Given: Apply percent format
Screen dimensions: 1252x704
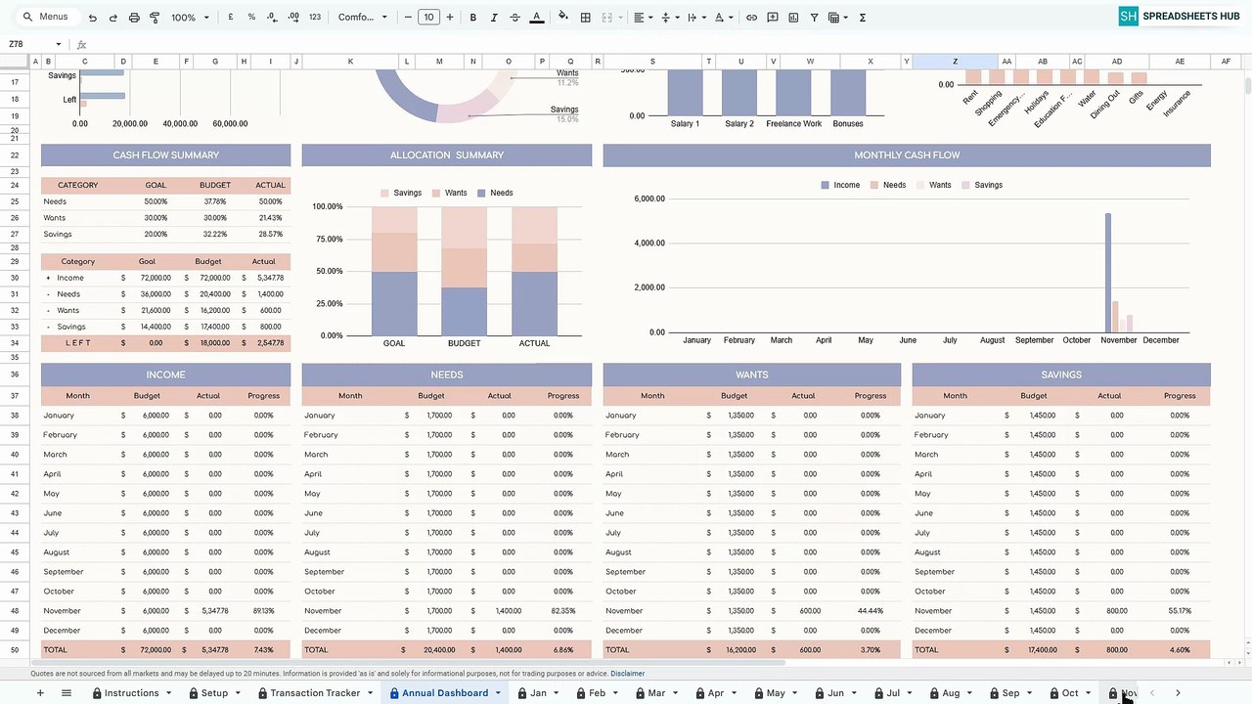Looking at the screenshot, I should coord(251,18).
